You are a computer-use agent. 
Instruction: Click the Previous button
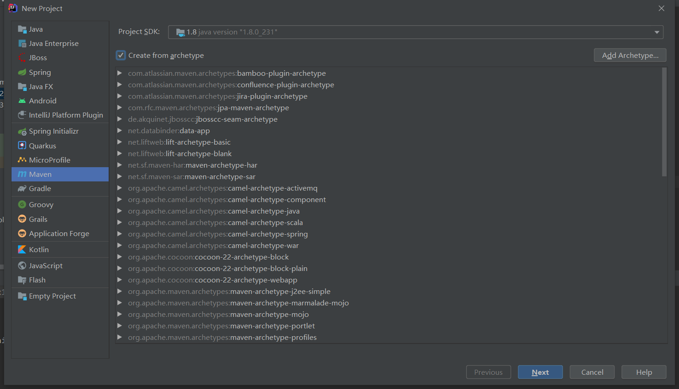tap(488, 372)
